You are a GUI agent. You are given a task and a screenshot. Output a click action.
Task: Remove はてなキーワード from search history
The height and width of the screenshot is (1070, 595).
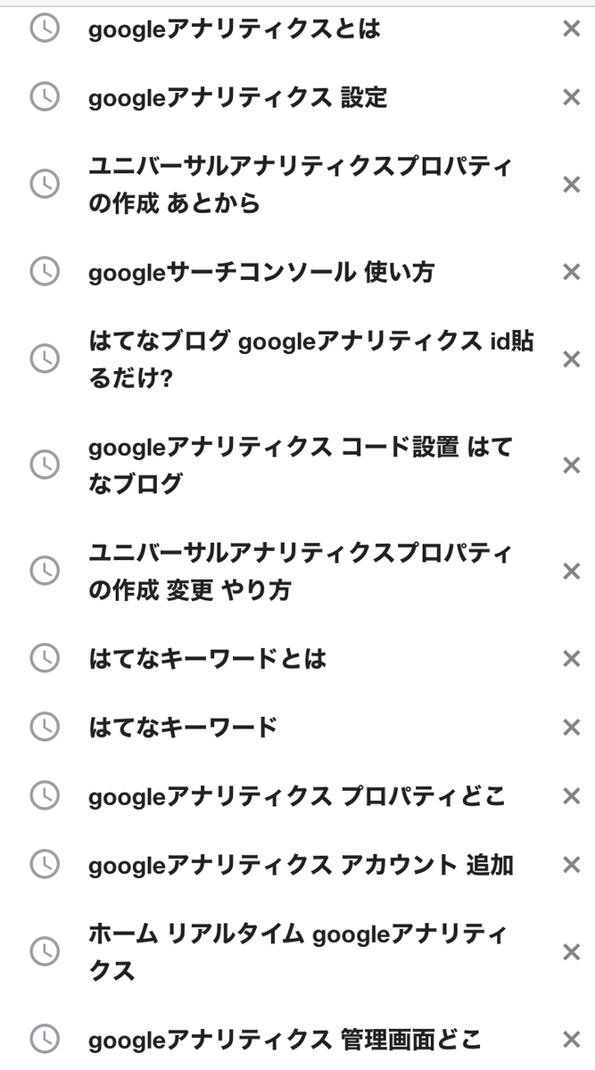pos(571,727)
